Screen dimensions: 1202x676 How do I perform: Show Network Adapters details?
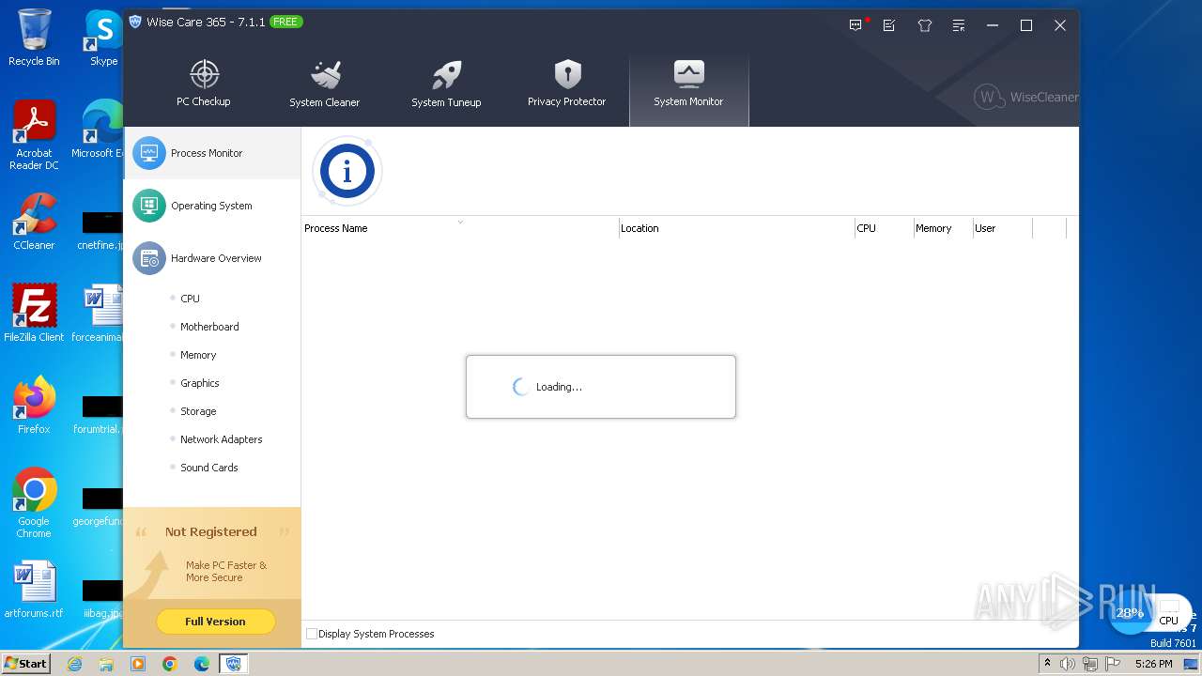tap(221, 439)
